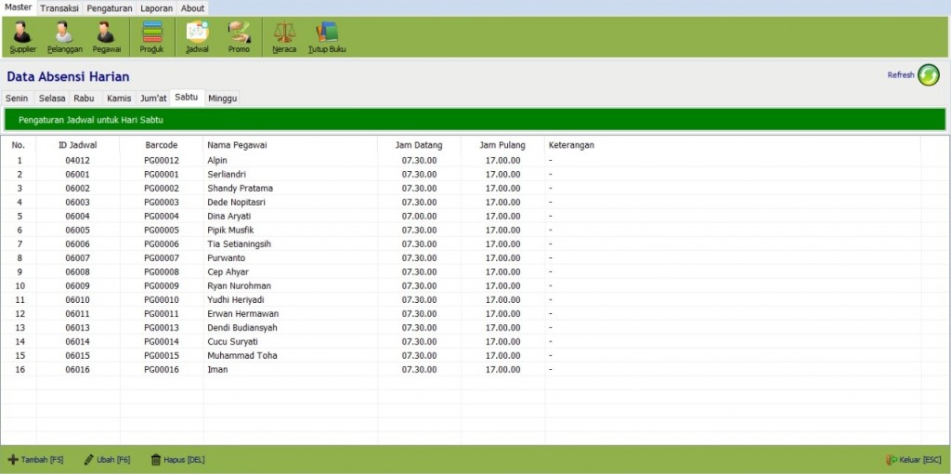Select the Ryan Nurohman name cell
This screenshot has height=474, width=951.
click(291, 286)
